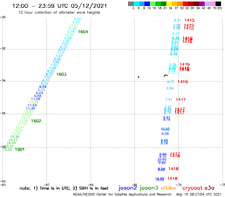Click the wave height value 12.76
225x197 pixels.
coord(22,124)
